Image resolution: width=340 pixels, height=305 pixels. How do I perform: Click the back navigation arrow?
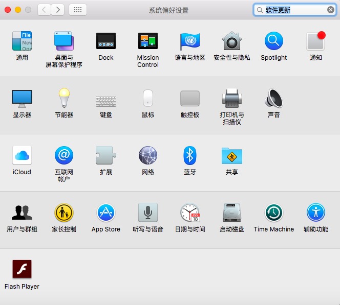(45, 10)
